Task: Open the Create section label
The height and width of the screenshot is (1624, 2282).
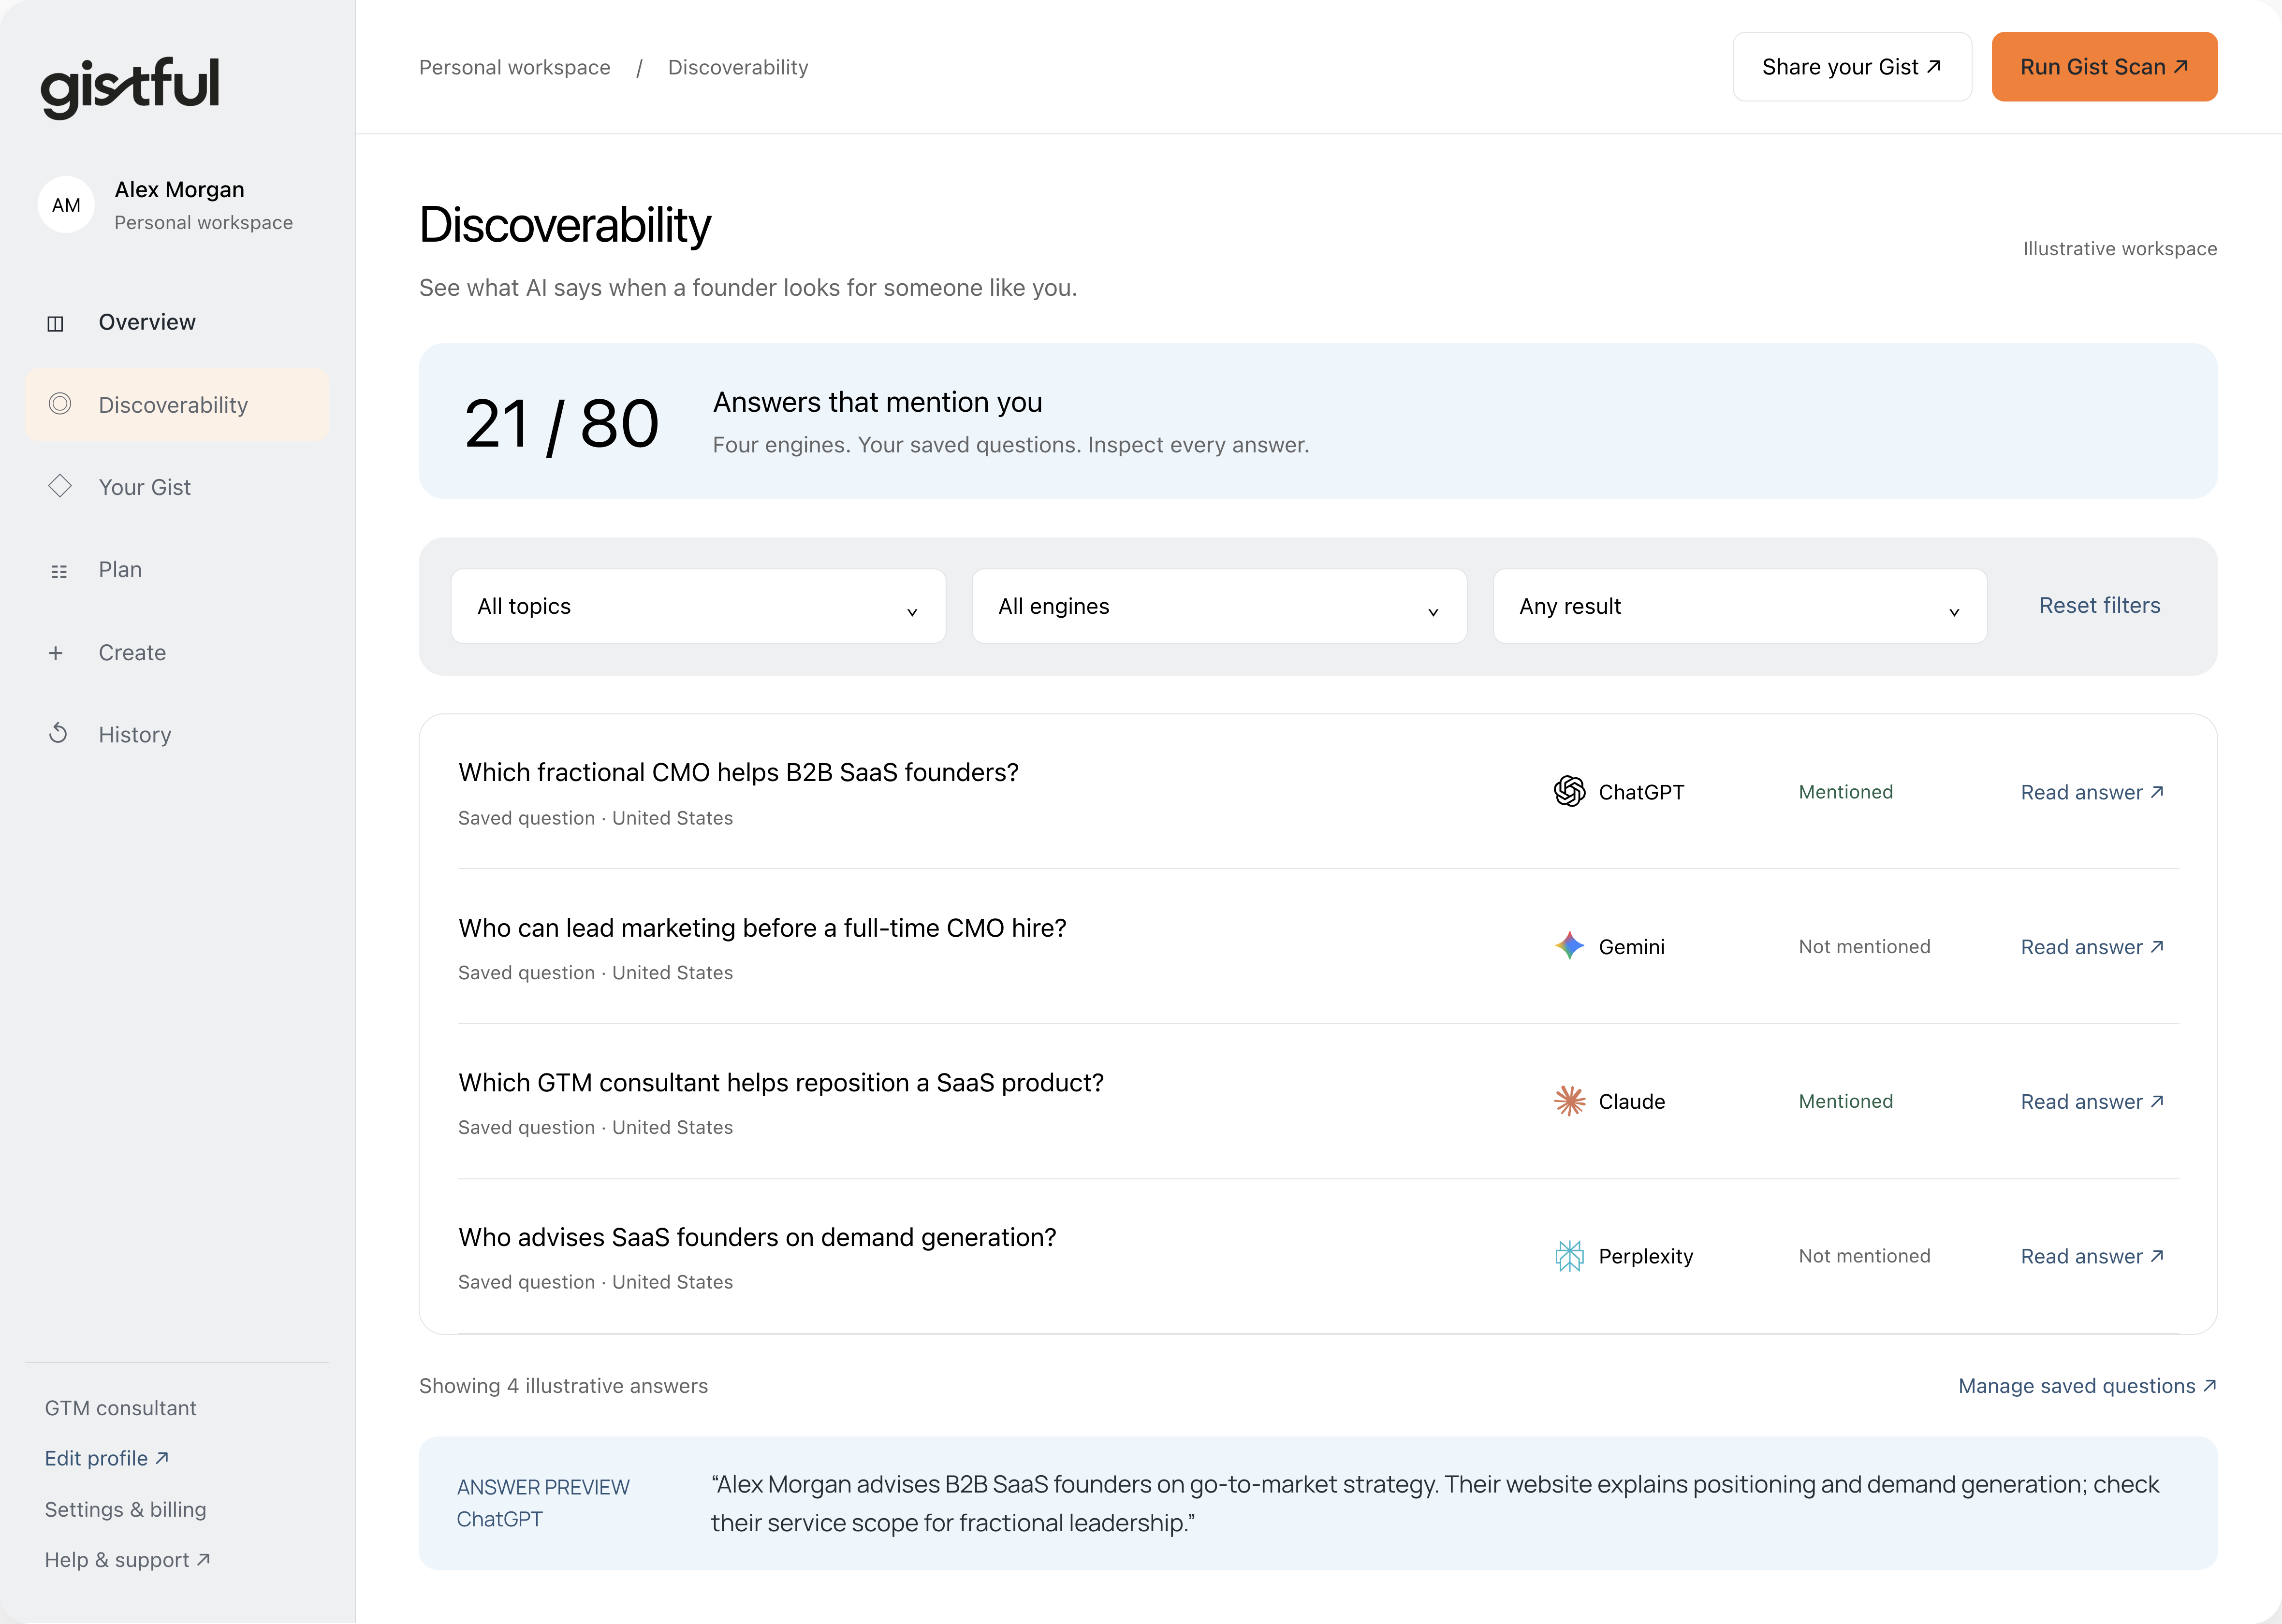Action: coord(132,652)
